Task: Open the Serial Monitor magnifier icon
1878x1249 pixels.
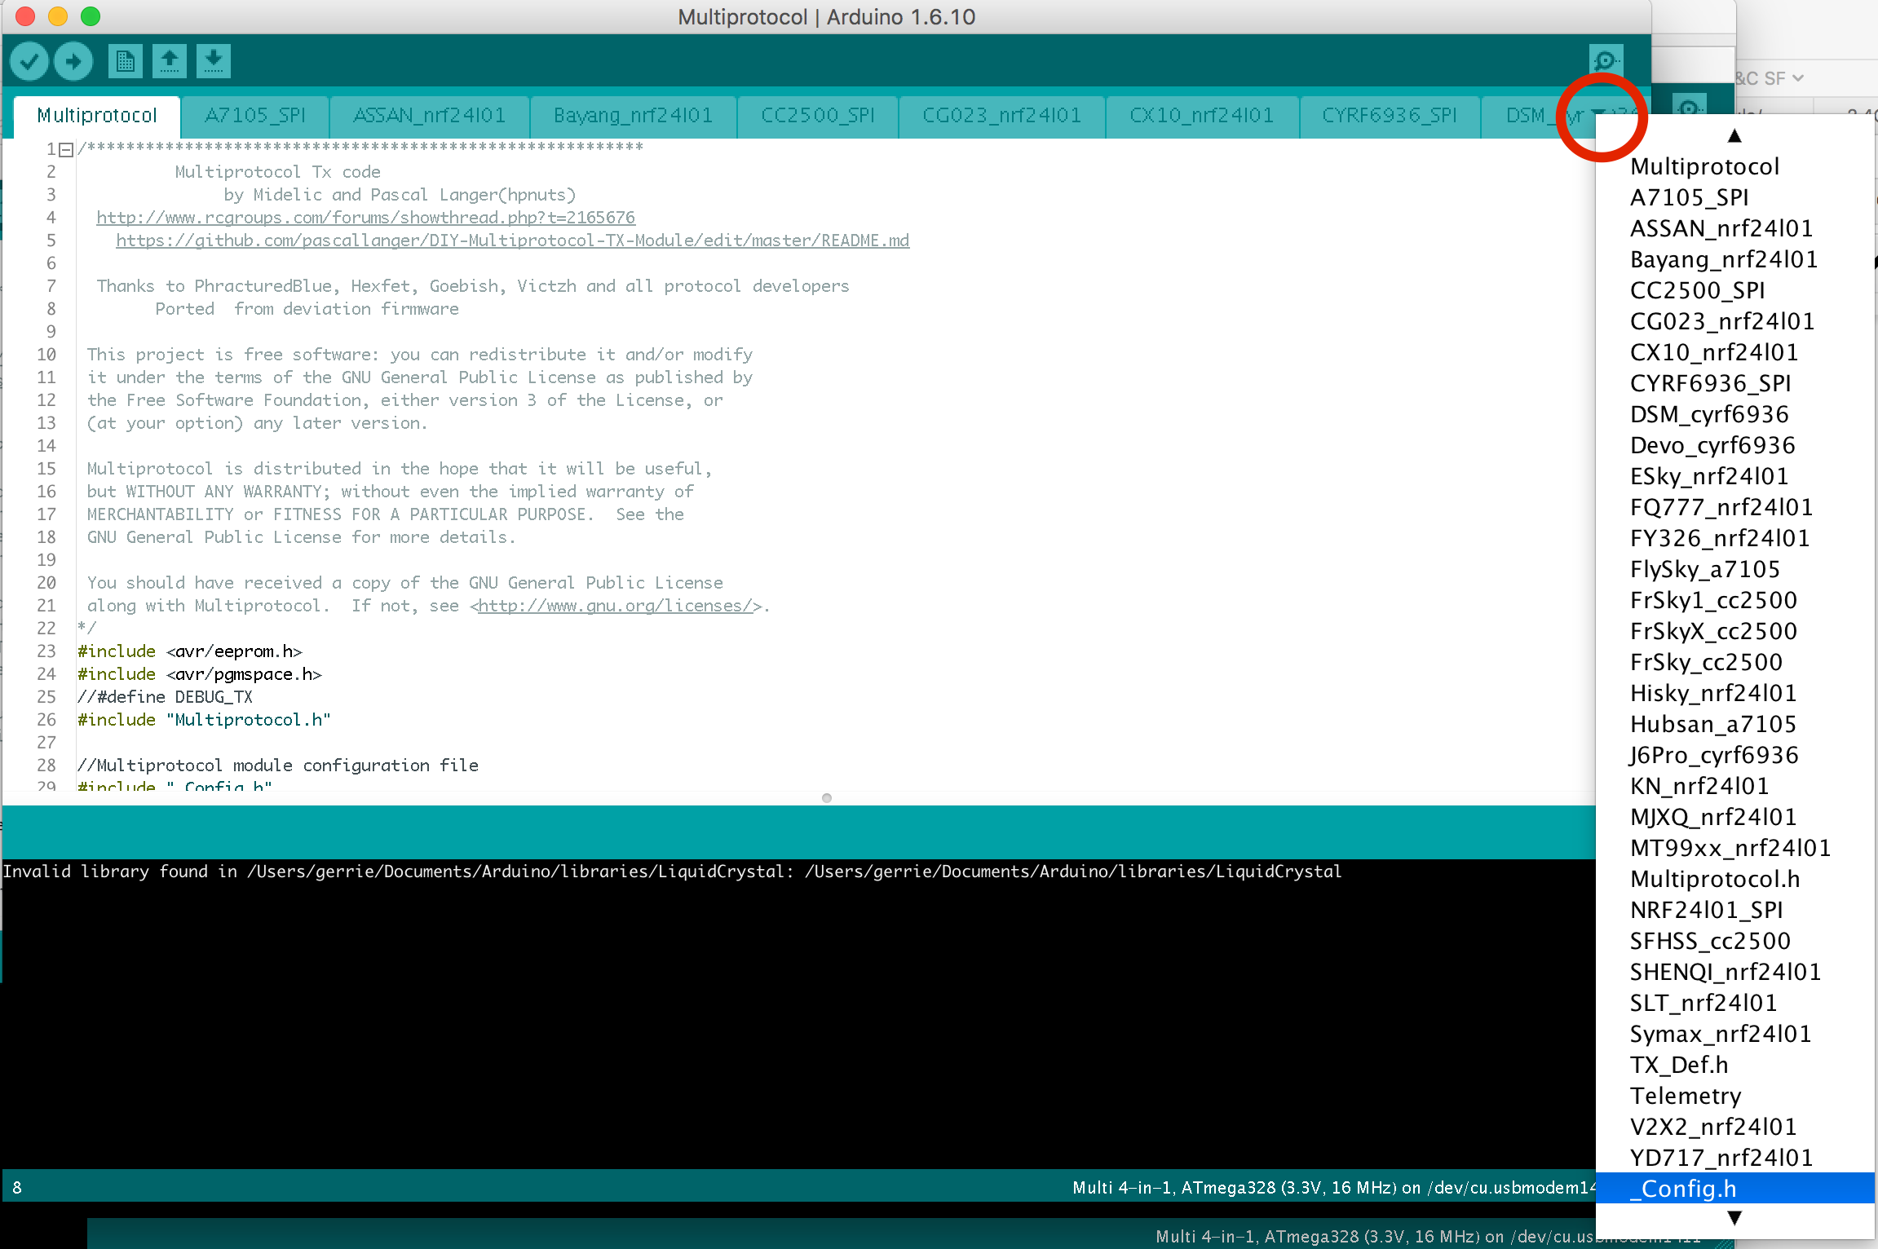Action: point(1606,61)
